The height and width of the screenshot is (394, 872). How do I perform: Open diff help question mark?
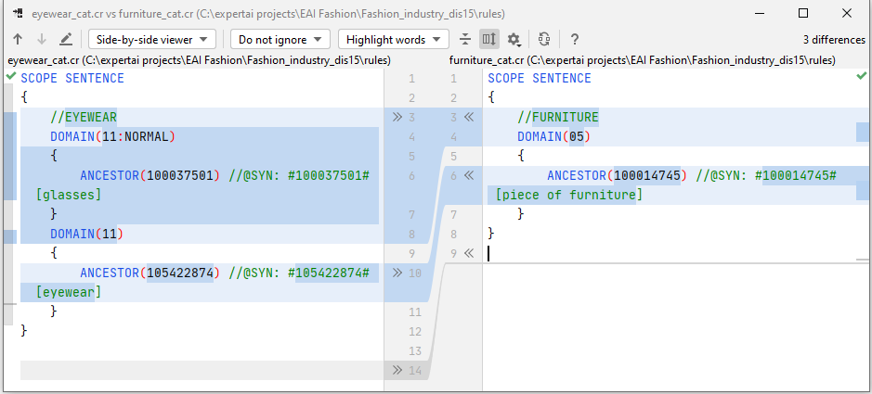pyautogui.click(x=575, y=40)
